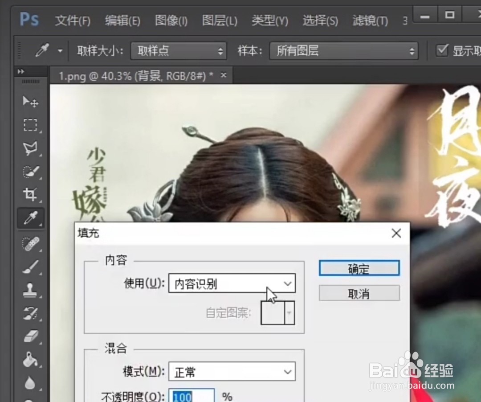Expand the toolbox with double-arrow icon
The height and width of the screenshot is (402, 481).
21,71
